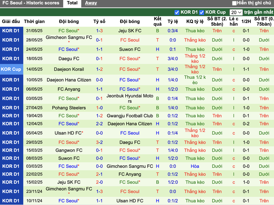Click the Kết quả column header
Screen dimensions: 274x205
pyautogui.click(x=157, y=22)
